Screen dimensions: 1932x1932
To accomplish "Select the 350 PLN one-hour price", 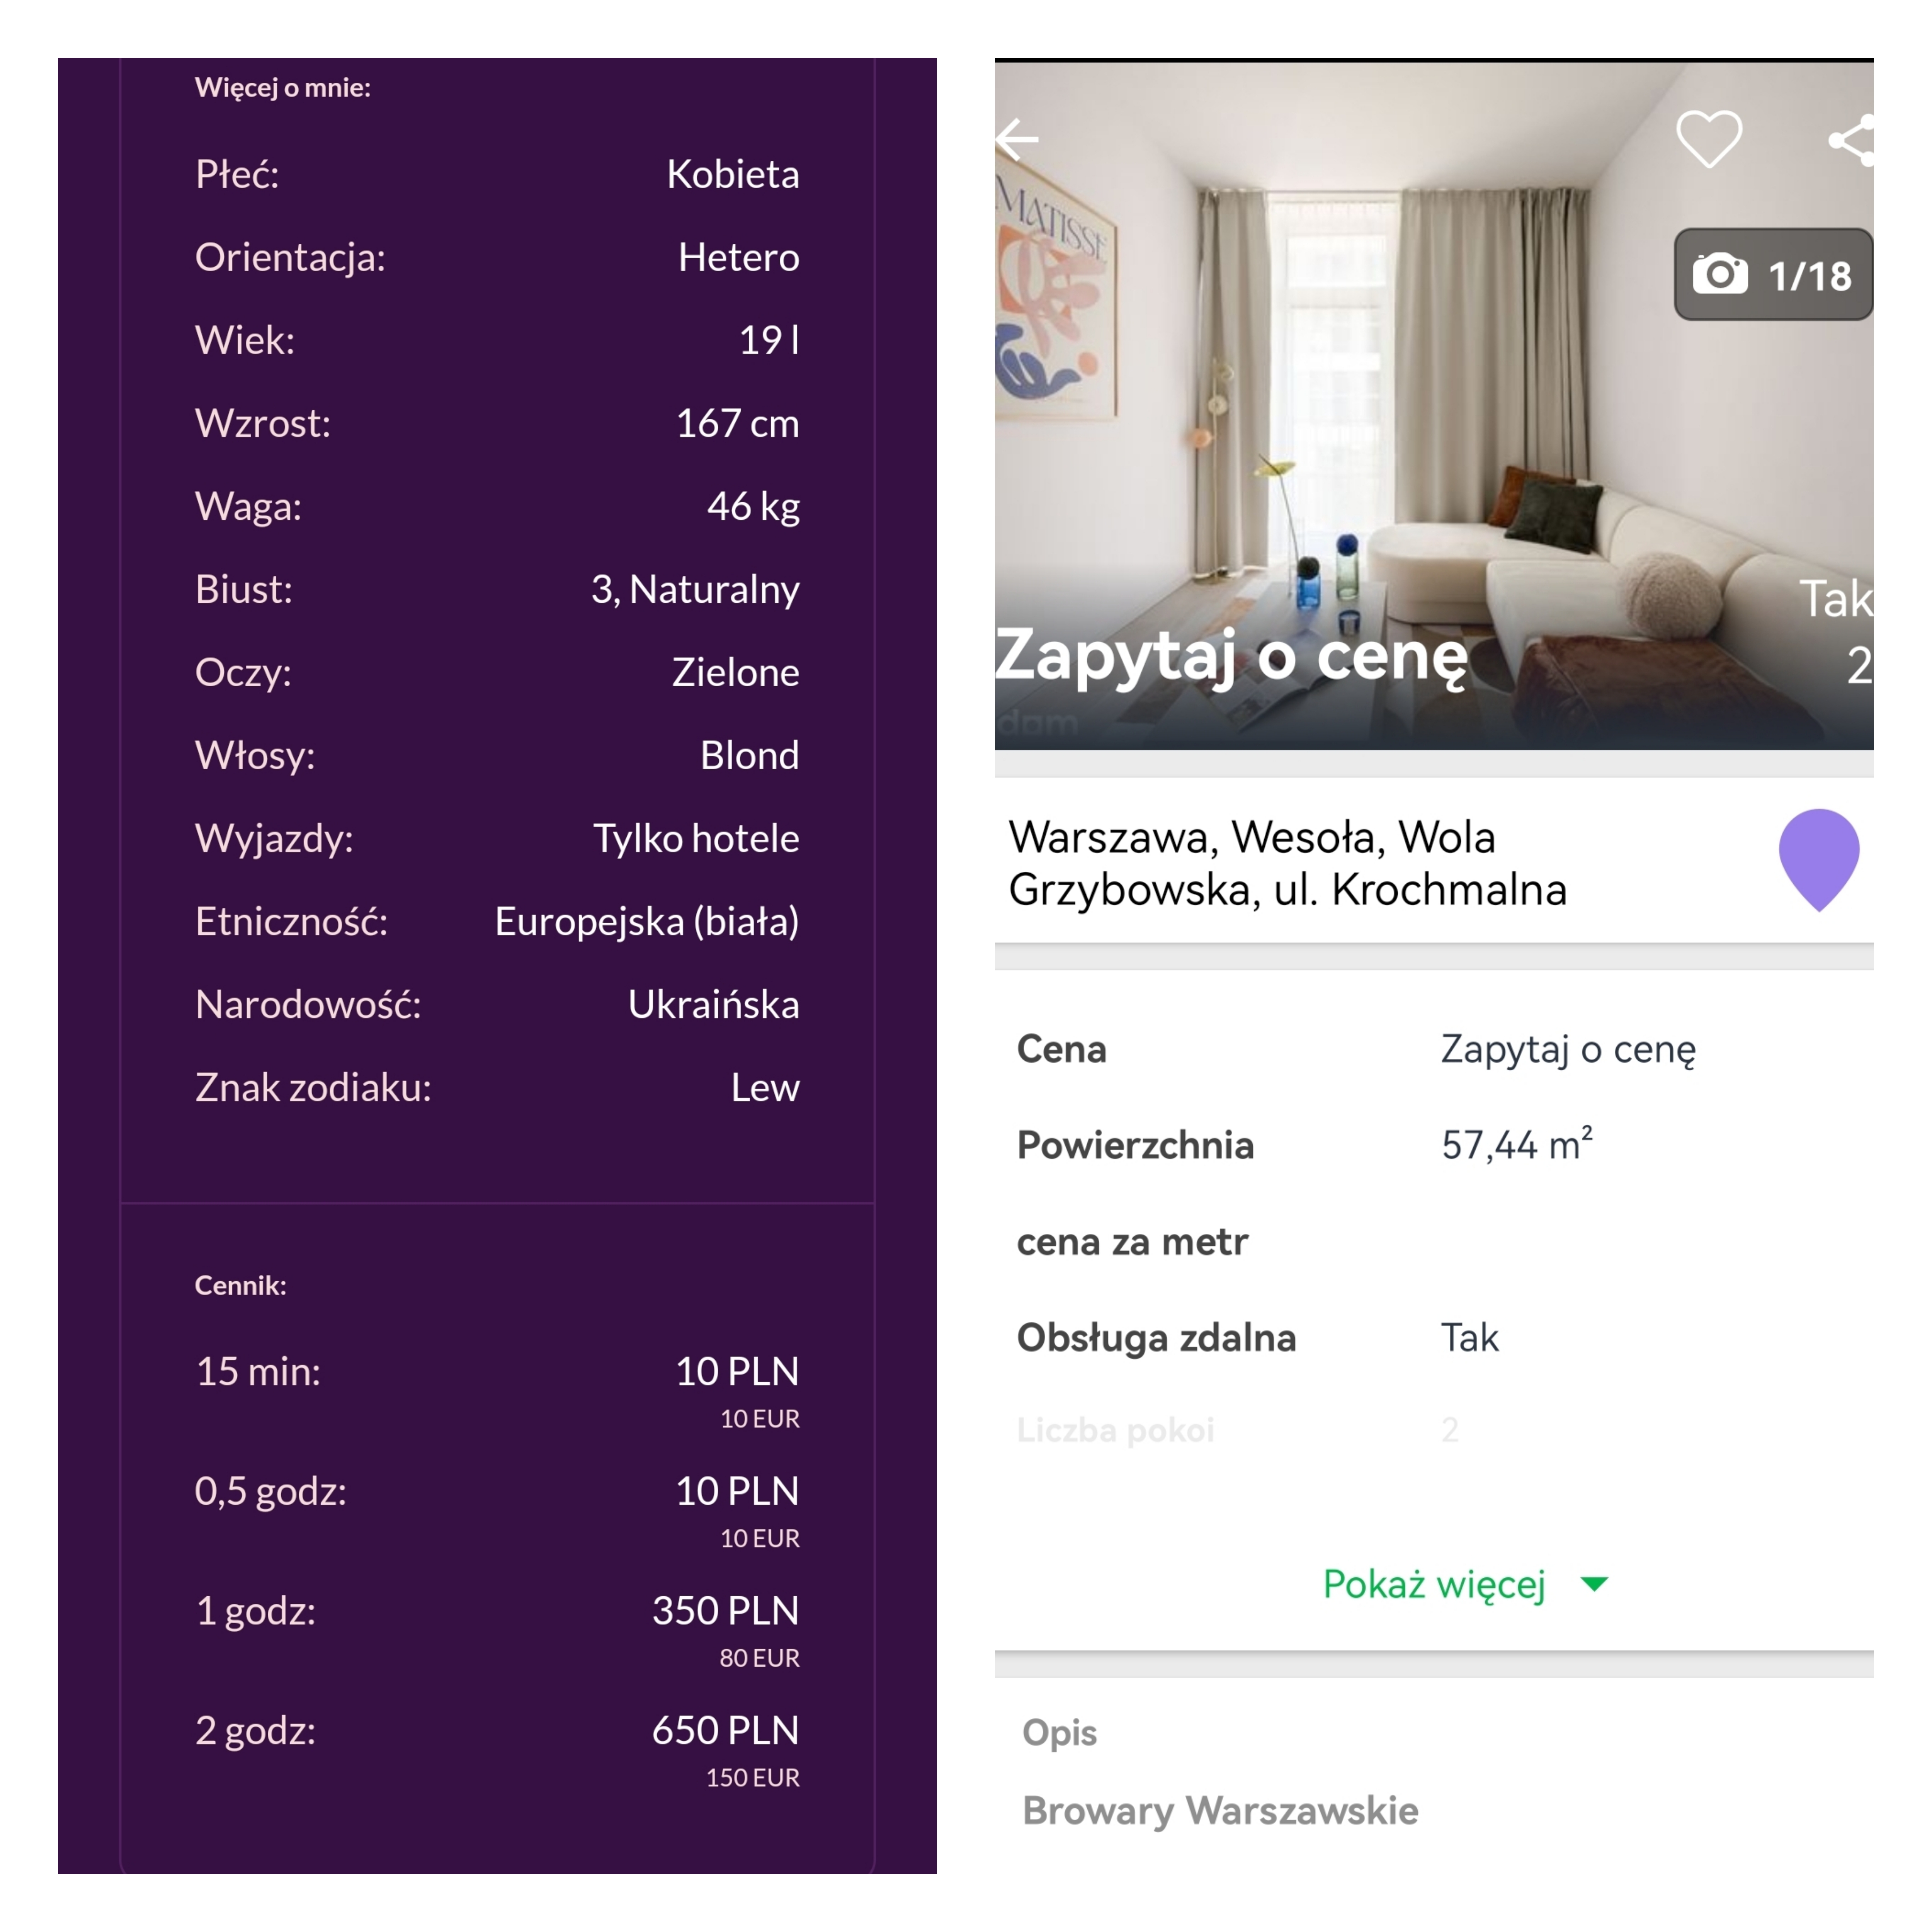I will click(x=725, y=1611).
